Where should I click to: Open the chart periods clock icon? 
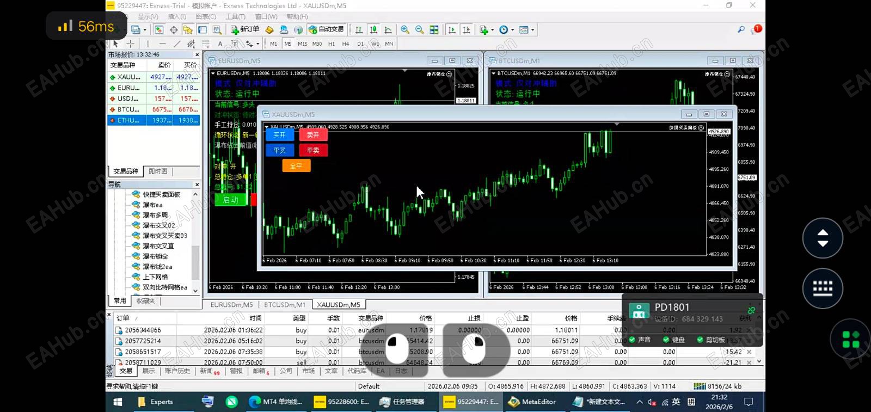pyautogui.click(x=504, y=29)
